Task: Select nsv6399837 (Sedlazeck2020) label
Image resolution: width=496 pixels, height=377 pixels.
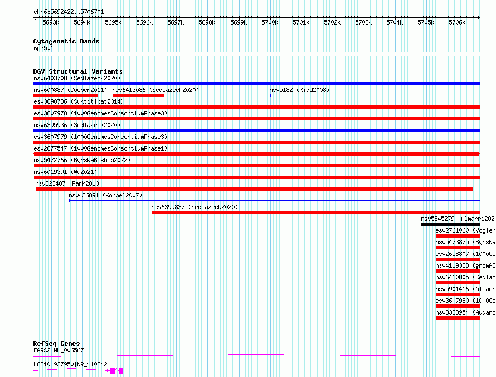Action: (x=194, y=207)
